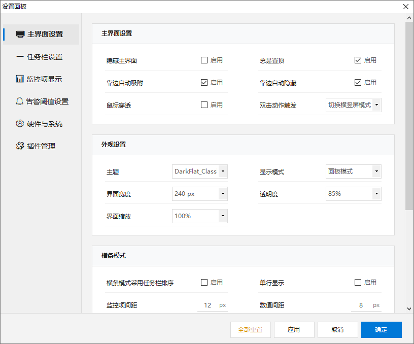Click the 全部重置 reset button
414x344 pixels.
pos(250,329)
